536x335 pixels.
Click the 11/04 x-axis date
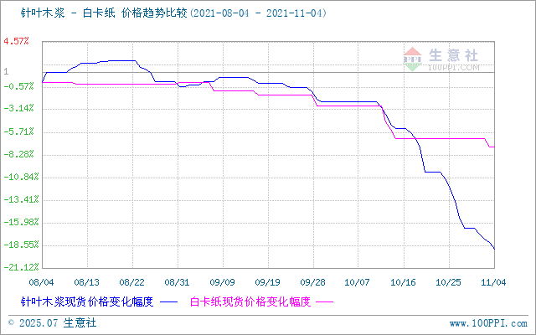pos(493,282)
